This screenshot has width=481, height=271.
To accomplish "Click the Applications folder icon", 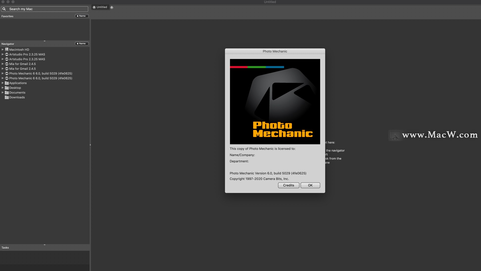I will [x=7, y=83].
